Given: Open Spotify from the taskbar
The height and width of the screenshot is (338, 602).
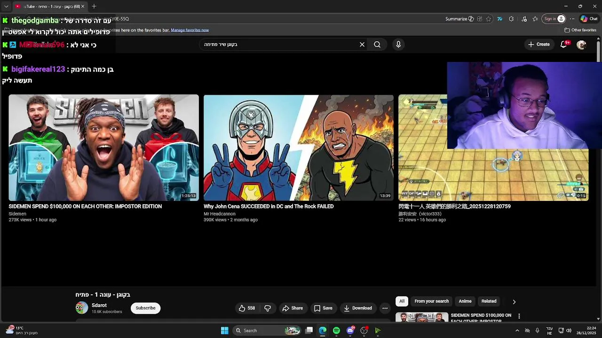Looking at the screenshot, I should [x=336, y=330].
